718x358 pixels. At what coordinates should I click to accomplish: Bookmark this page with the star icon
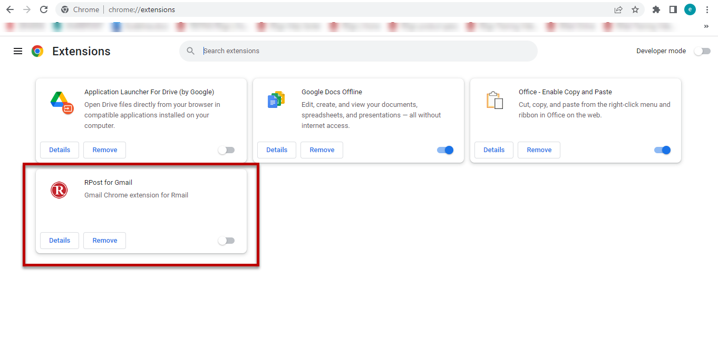pyautogui.click(x=635, y=9)
